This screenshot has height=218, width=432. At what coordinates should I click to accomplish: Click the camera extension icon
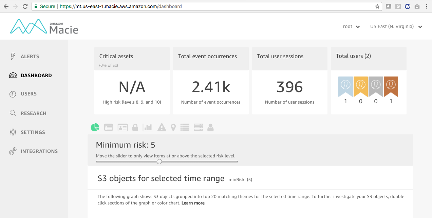(x=417, y=6)
